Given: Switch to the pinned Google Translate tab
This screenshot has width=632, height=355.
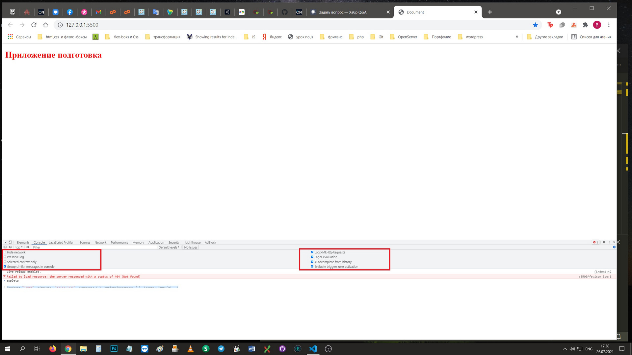Looking at the screenshot, I should coord(156,12).
